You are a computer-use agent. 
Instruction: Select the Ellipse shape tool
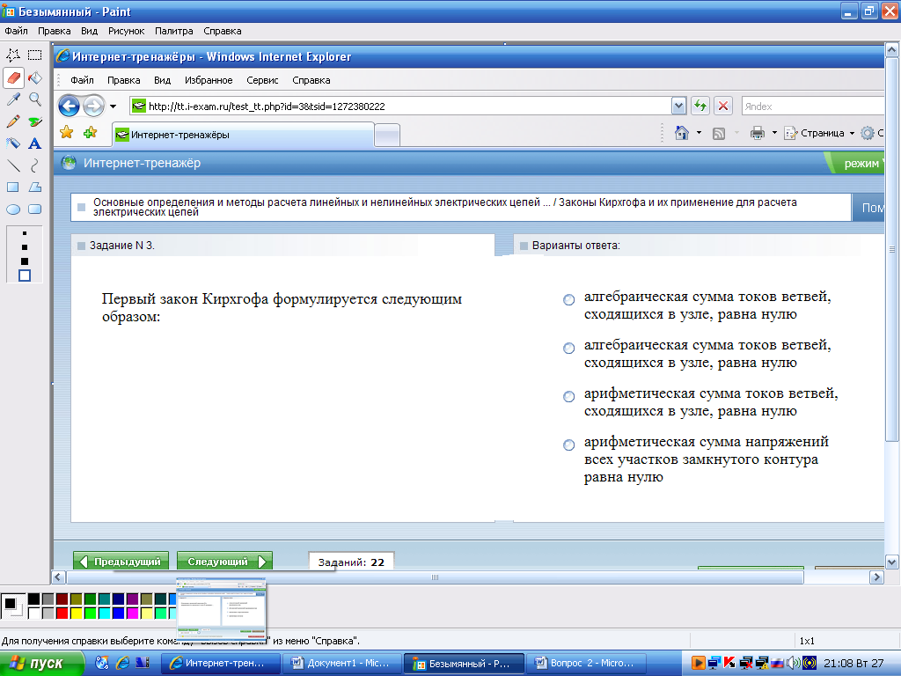[x=12, y=209]
